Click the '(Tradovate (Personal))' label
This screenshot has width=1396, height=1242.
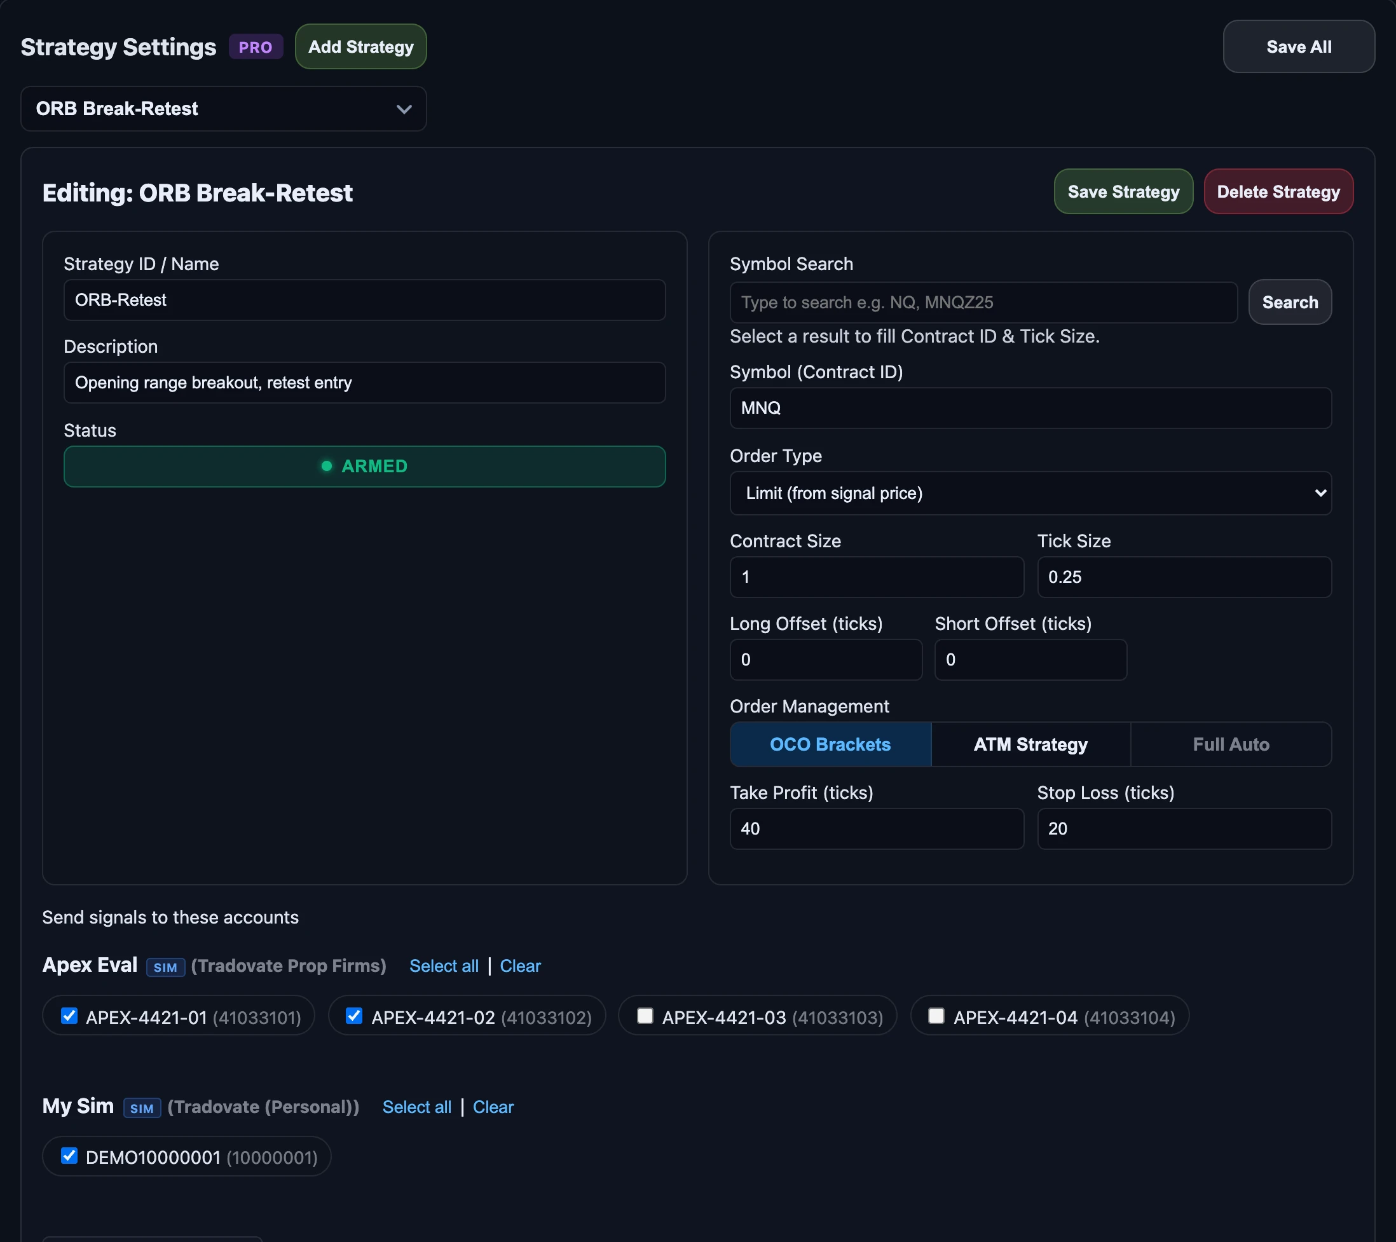tap(263, 1107)
